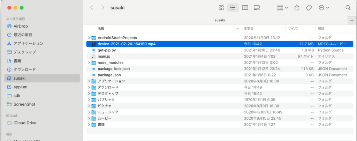
Task: Expand the ミュージック folder
Action: (x=89, y=112)
